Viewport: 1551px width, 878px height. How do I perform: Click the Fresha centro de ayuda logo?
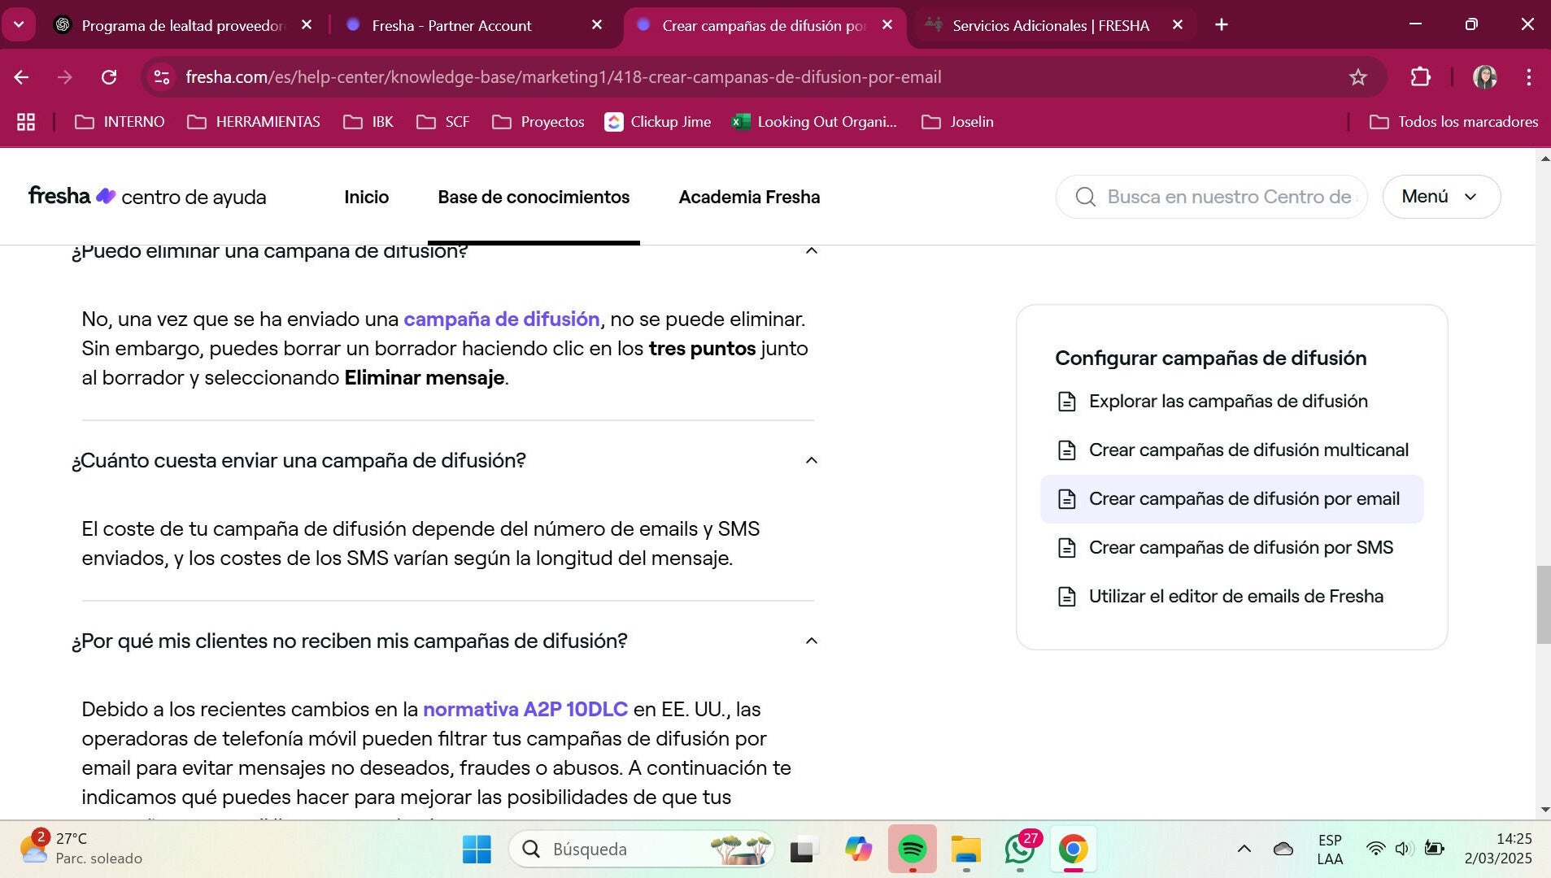[147, 197]
